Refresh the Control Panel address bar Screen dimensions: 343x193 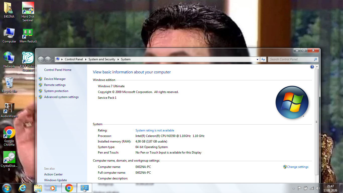pyautogui.click(x=263, y=59)
